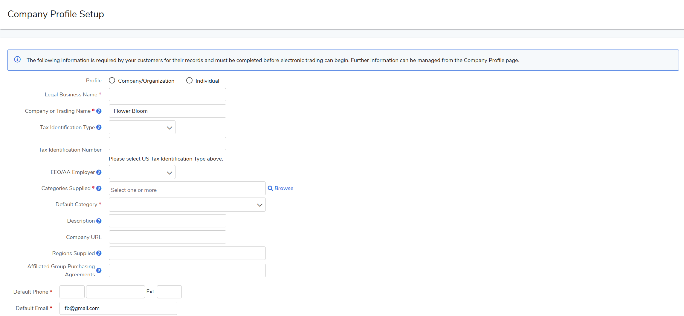
Task: Click the Browse categories link
Action: [280, 188]
